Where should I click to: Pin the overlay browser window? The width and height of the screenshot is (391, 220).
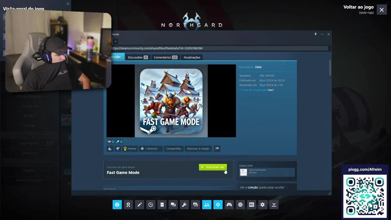[316, 34]
